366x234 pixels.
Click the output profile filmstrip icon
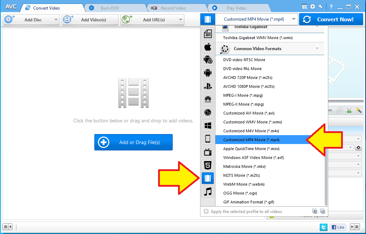click(x=208, y=19)
